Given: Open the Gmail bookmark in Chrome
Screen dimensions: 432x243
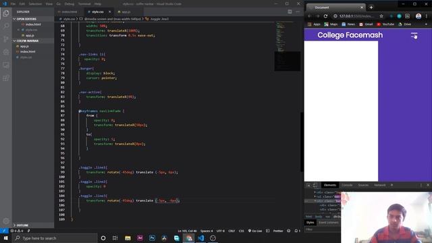Looking at the screenshot, I should click(366, 24).
